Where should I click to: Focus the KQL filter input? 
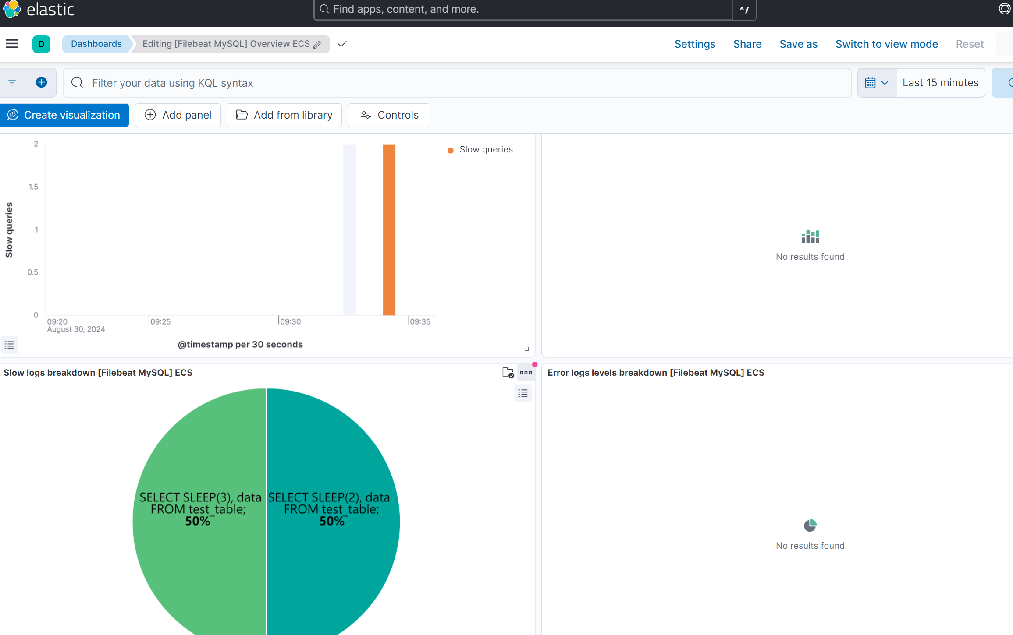[x=457, y=83]
